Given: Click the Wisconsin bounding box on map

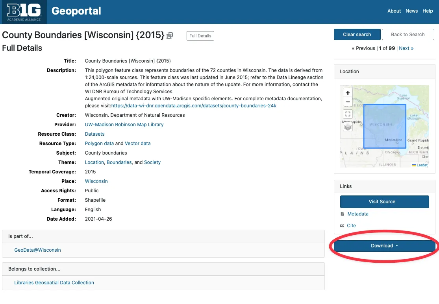Looking at the screenshot, I should pyautogui.click(x=384, y=126).
